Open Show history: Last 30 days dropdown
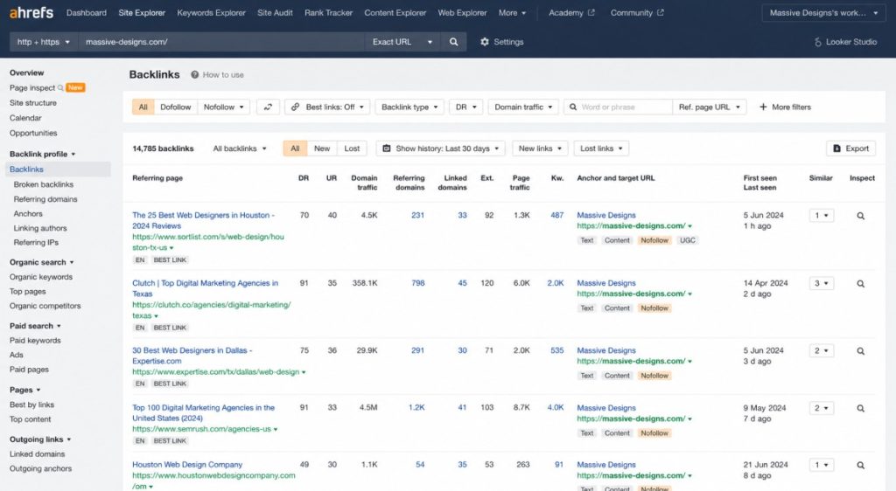 click(441, 149)
